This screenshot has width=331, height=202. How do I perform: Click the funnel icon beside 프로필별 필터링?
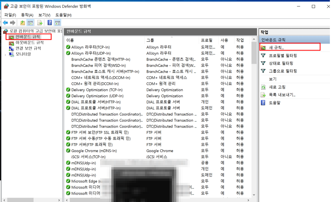click(x=263, y=56)
